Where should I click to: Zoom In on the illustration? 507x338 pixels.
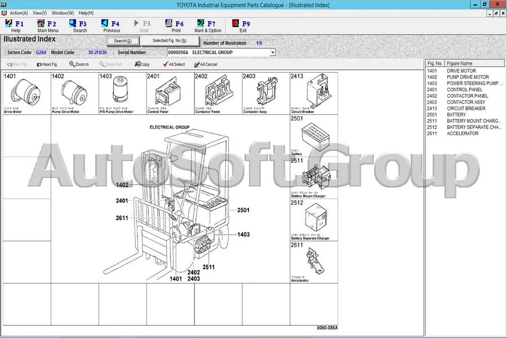79,64
